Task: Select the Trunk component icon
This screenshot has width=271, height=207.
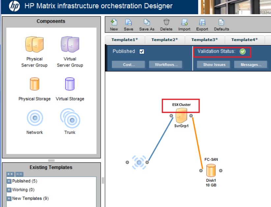Action: pyautogui.click(x=70, y=118)
